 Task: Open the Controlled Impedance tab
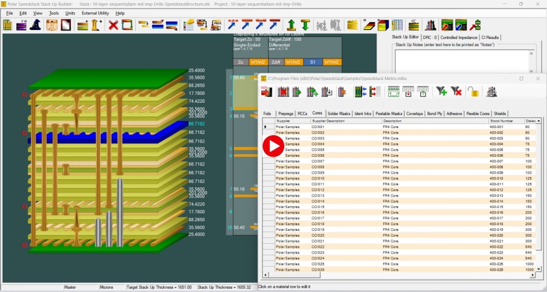click(459, 37)
